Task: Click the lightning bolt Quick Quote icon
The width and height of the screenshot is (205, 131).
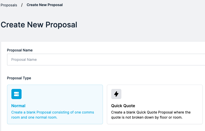Action: click(116, 94)
